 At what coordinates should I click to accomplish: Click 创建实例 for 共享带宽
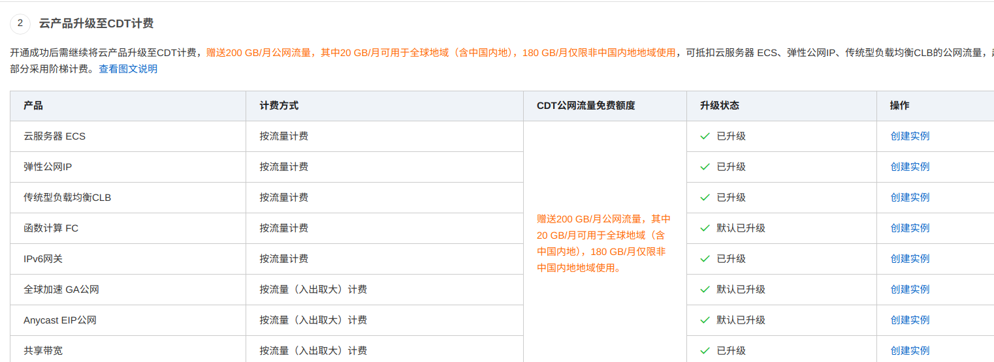[910, 351]
